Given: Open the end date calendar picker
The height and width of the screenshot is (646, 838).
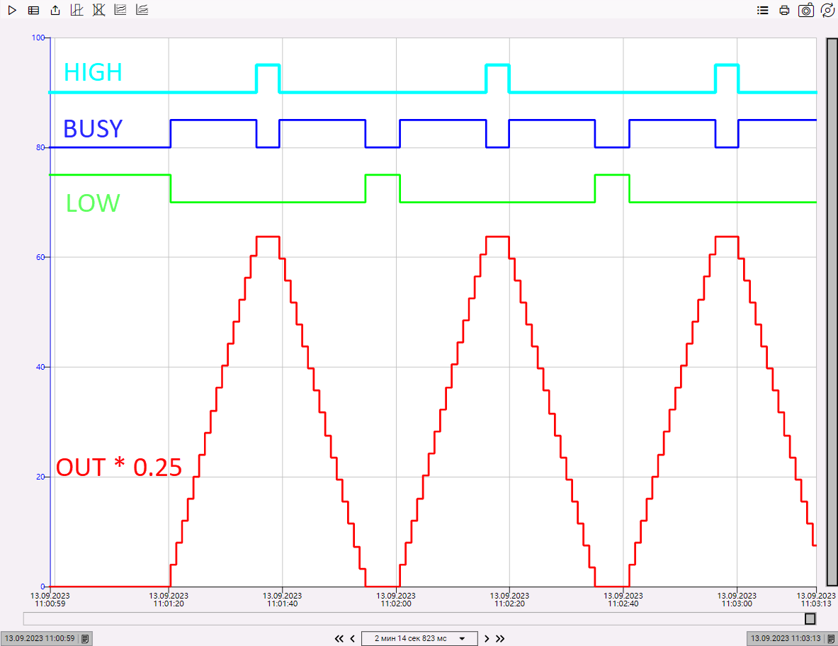Looking at the screenshot, I should pos(829,638).
